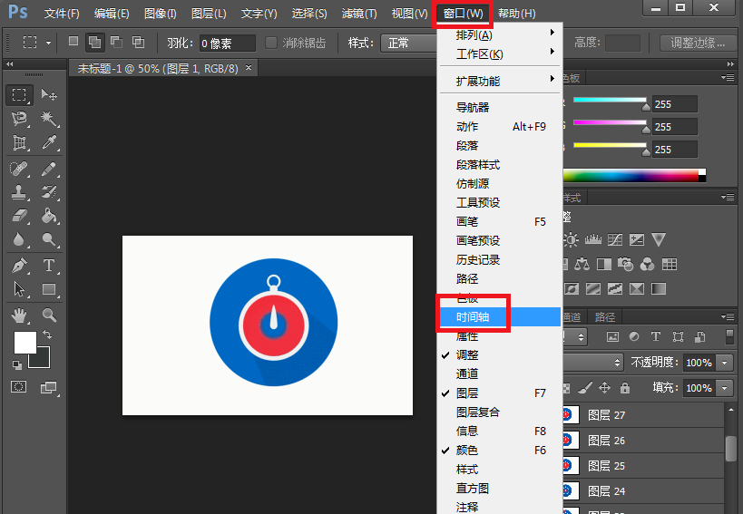The height and width of the screenshot is (514, 743).
Task: Uncheck 颜色 in the Window menu
Action: tap(467, 451)
